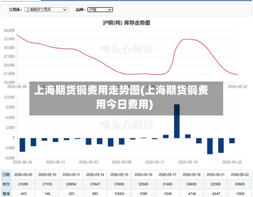Click the change value -1503
The width and height of the screenshot is (253, 197).
click(x=240, y=193)
